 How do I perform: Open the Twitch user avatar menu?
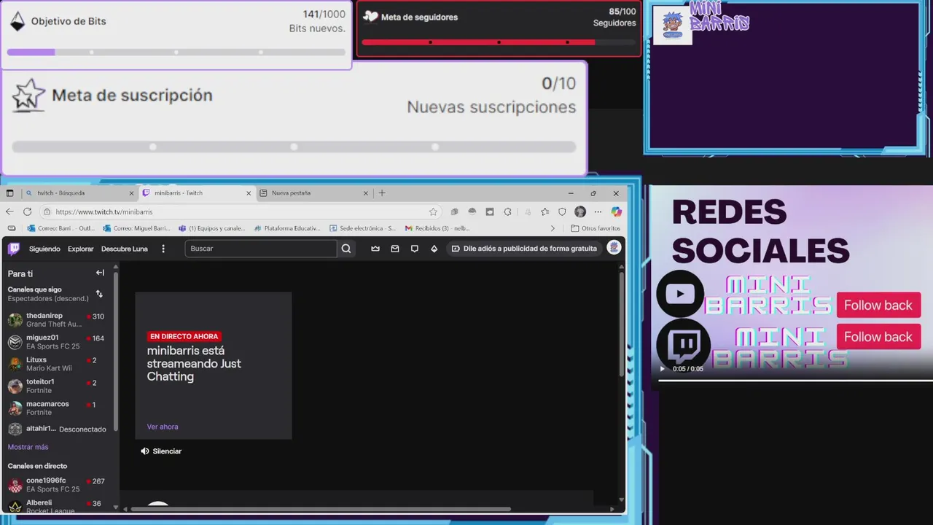[x=614, y=248]
